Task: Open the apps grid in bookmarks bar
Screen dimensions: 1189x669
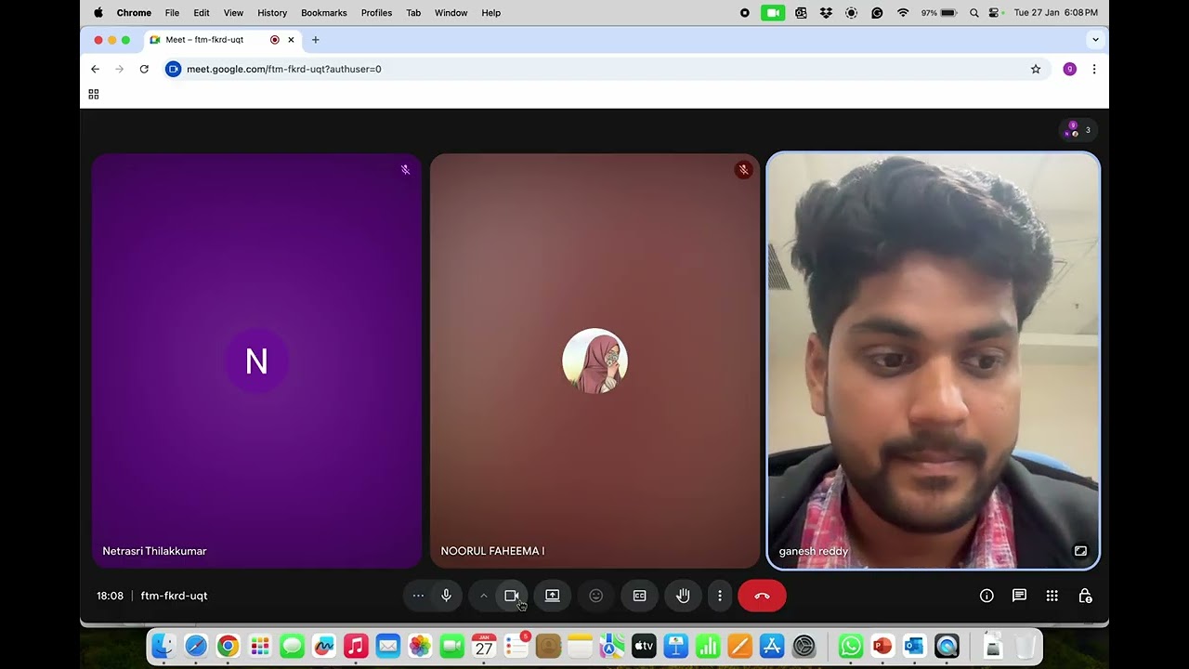Action: pyautogui.click(x=93, y=94)
